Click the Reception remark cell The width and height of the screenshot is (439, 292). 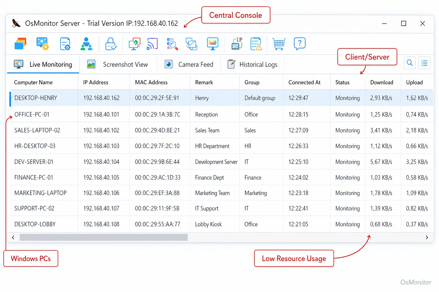pyautogui.click(x=206, y=114)
